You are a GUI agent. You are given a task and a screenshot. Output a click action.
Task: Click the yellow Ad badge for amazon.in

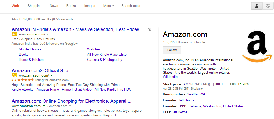[15, 34]
